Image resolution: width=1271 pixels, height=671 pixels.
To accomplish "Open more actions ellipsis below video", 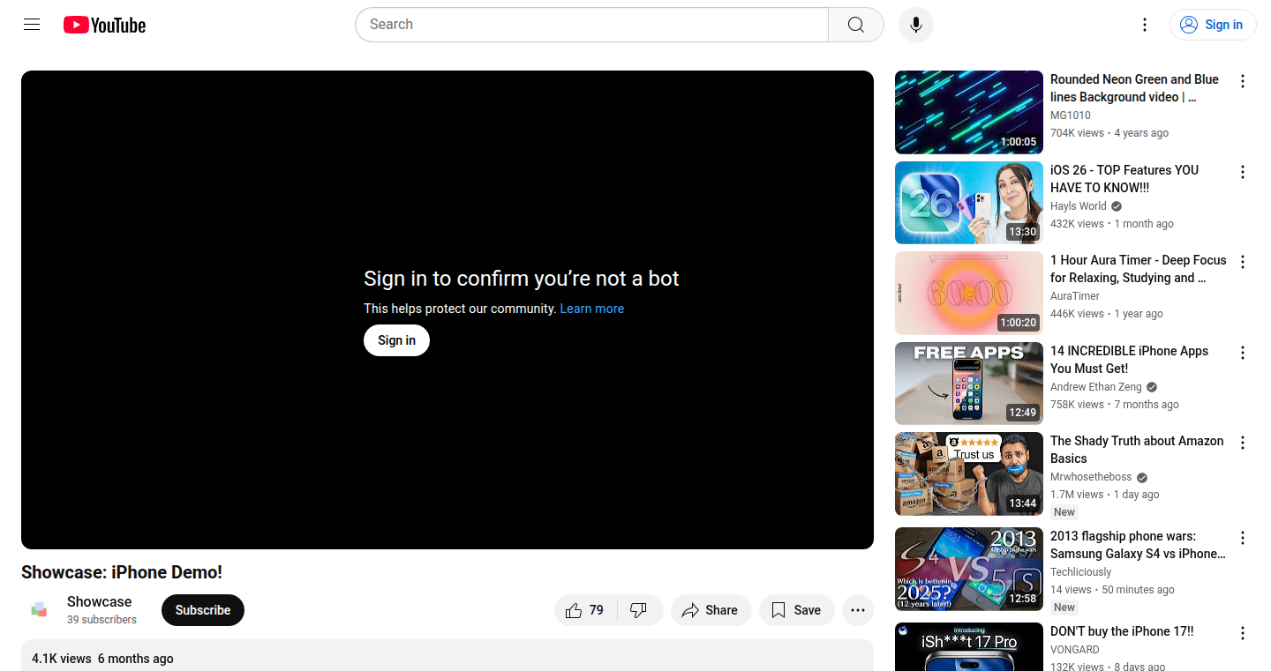I will click(x=858, y=610).
